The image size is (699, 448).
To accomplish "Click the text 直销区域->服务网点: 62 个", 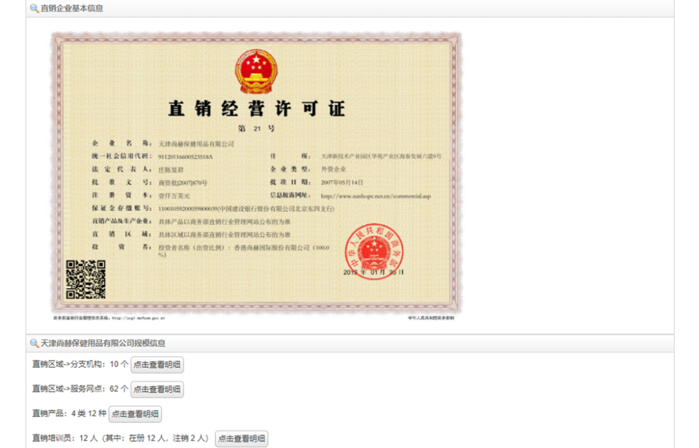I will pos(80,389).
